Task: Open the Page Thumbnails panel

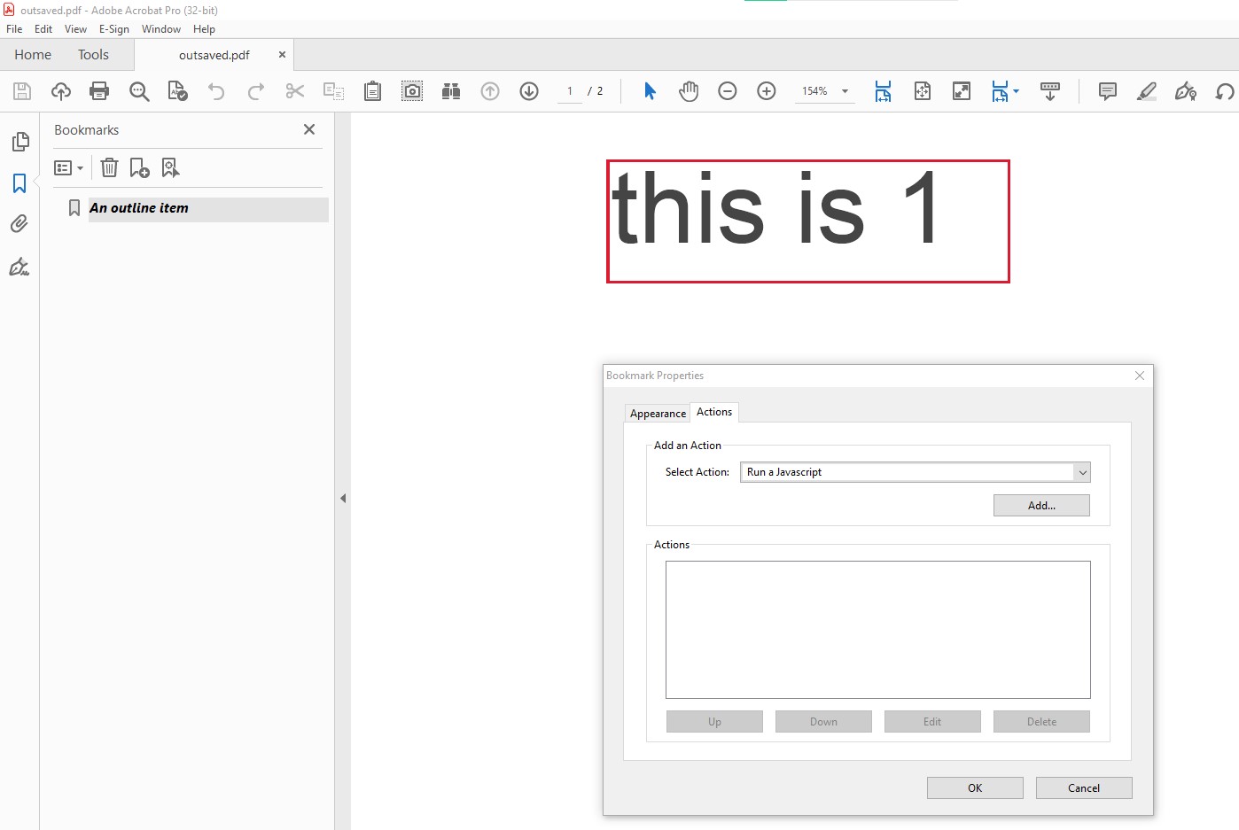Action: (19, 142)
